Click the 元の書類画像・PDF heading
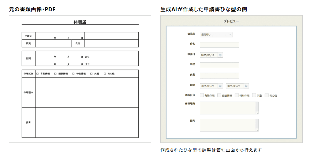314x162 pixels. pos(32,9)
